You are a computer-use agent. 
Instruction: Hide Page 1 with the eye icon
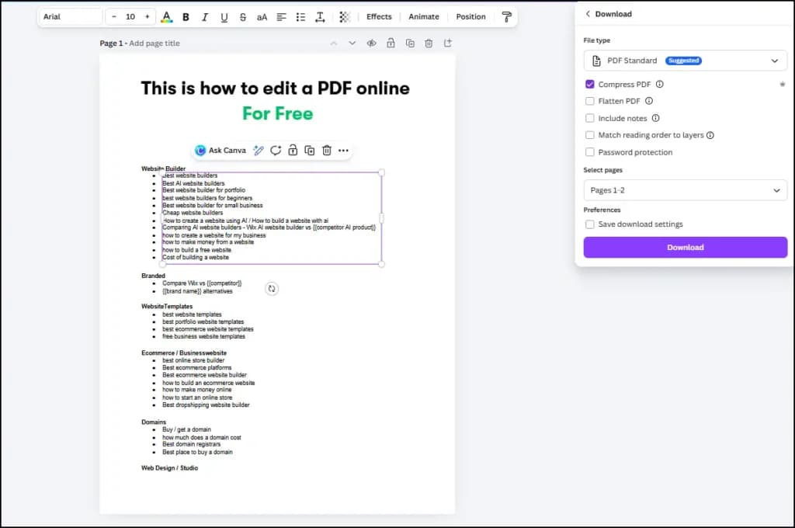pos(372,43)
